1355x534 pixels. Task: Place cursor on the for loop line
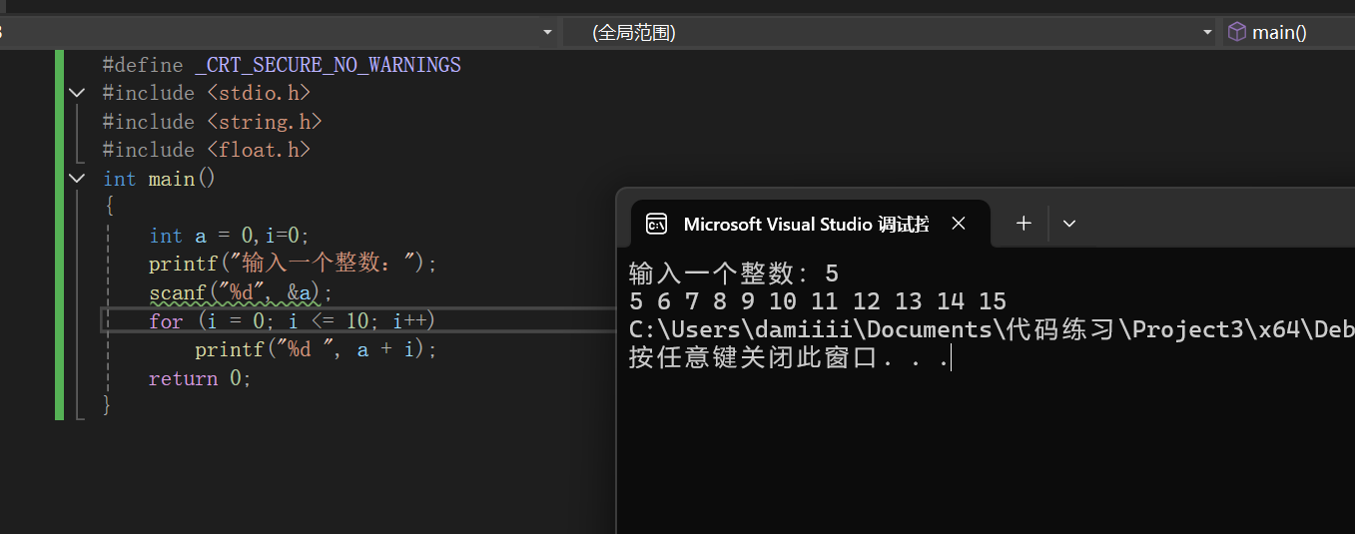(292, 321)
